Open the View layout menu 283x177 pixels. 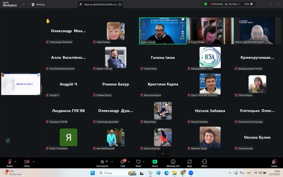(x=247, y=4)
